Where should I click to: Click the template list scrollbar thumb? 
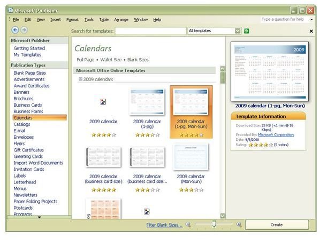click(223, 78)
